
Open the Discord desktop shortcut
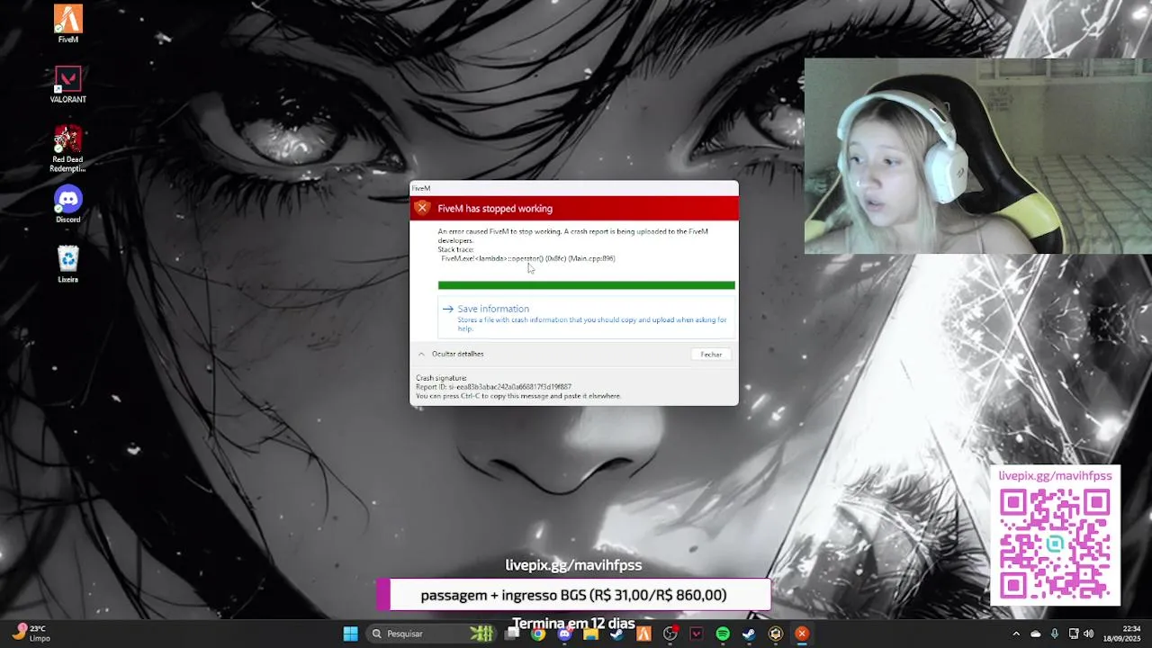68,204
